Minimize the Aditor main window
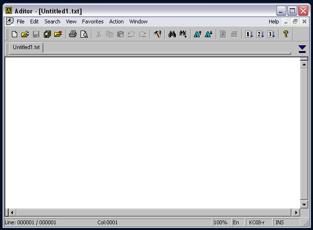This screenshot has width=313, height=230. (x=281, y=11)
